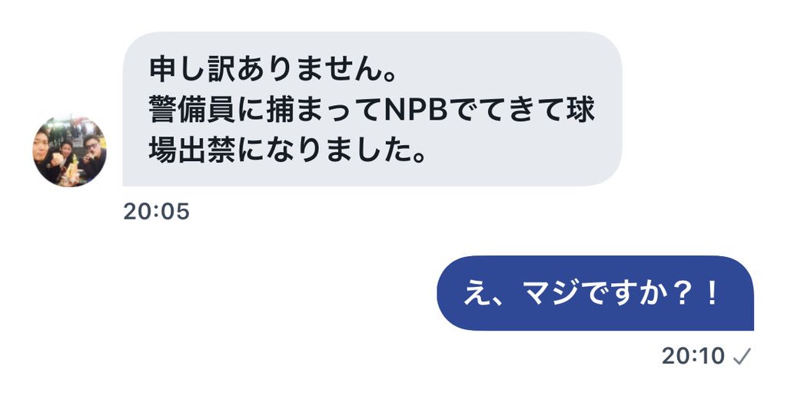Viewport: 787px width, 402px height.
Task: Click 「でてきて」 in the second message line
Action: [507, 110]
